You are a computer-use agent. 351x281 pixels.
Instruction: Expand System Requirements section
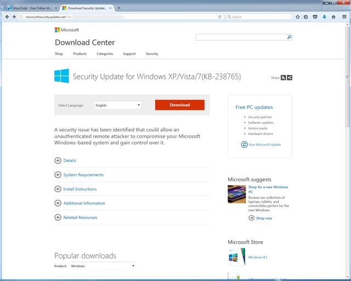pyautogui.click(x=58, y=175)
